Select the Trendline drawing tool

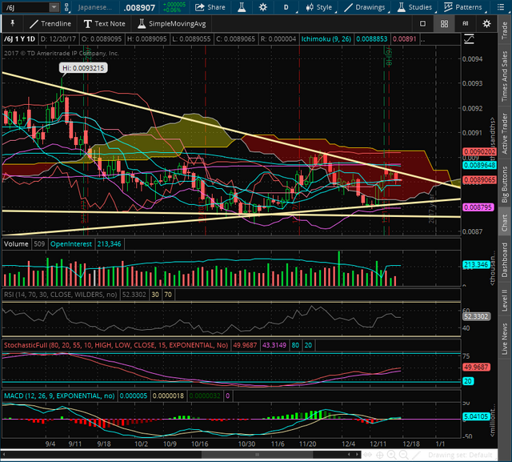point(50,23)
